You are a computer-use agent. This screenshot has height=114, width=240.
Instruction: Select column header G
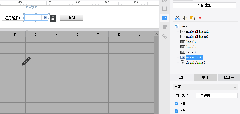point(36,35)
